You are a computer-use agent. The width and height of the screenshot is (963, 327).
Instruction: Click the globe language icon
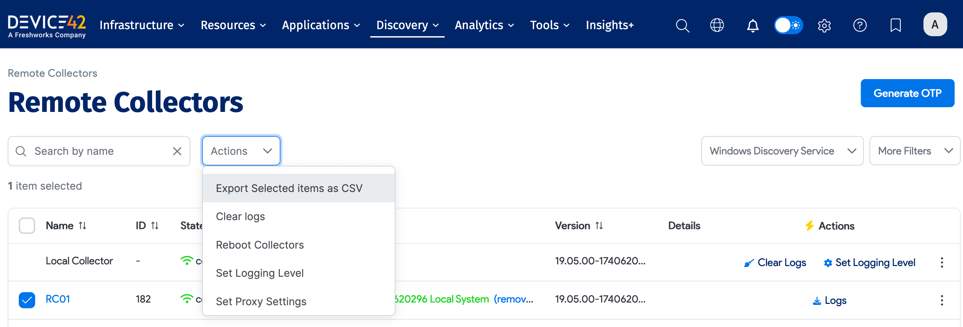[x=717, y=25]
